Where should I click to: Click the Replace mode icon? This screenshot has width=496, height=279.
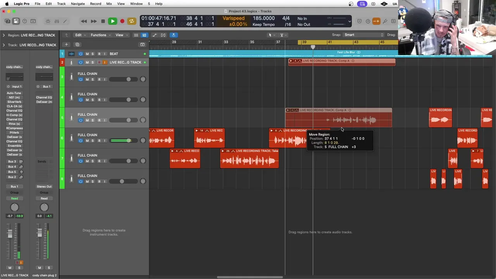tap(359, 21)
